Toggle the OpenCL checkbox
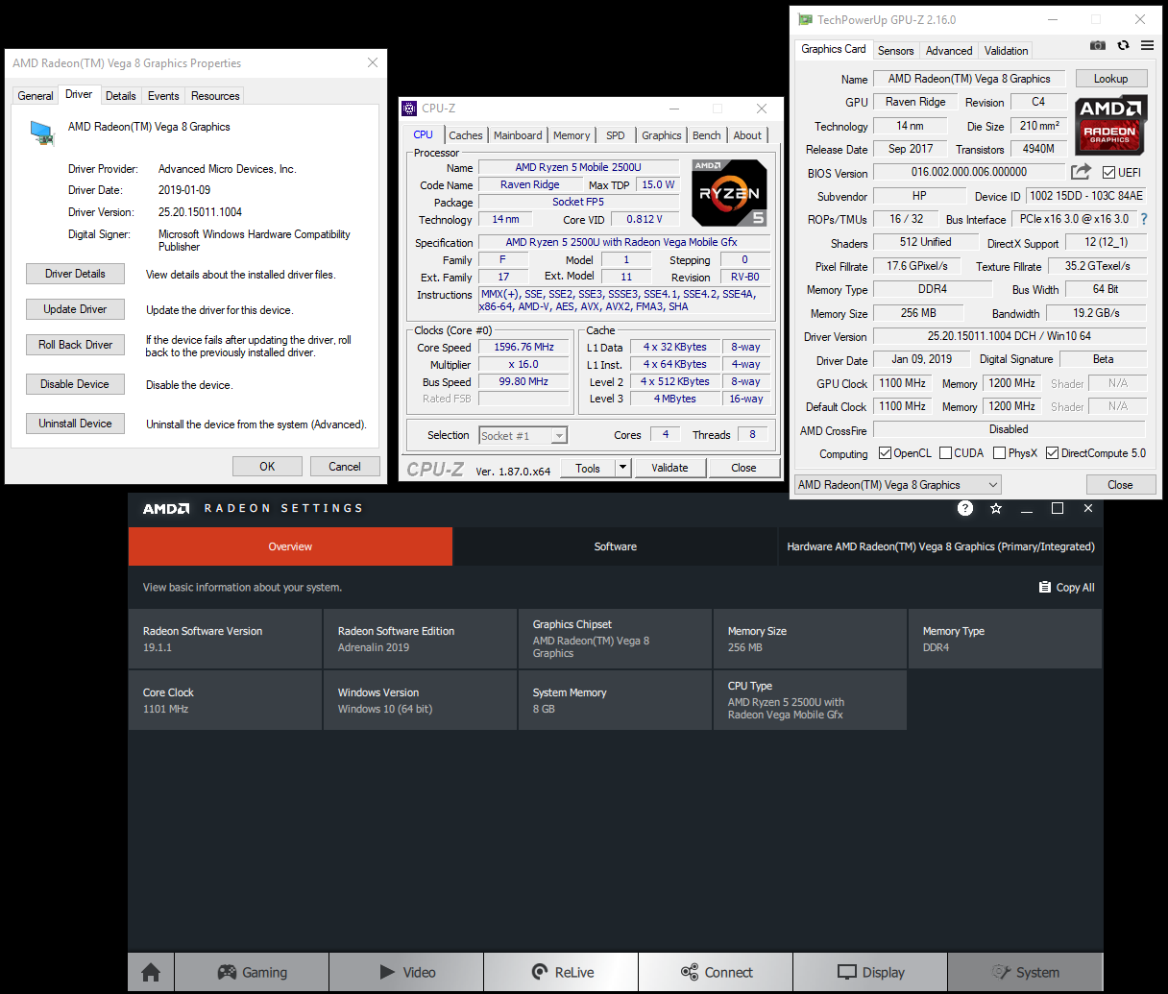Screen dimensions: 1168x994 tap(885, 453)
